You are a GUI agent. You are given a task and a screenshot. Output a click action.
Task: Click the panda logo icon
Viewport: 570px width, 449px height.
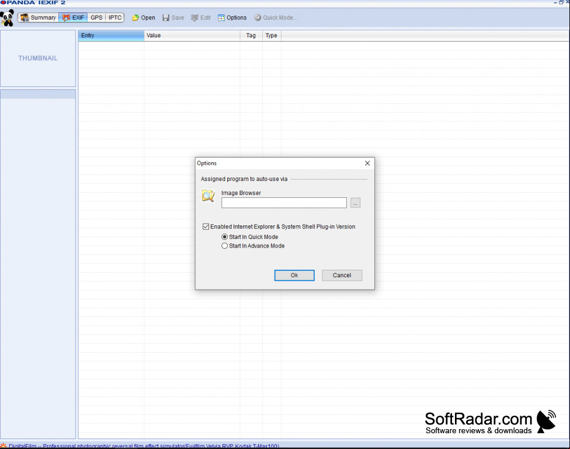click(7, 18)
